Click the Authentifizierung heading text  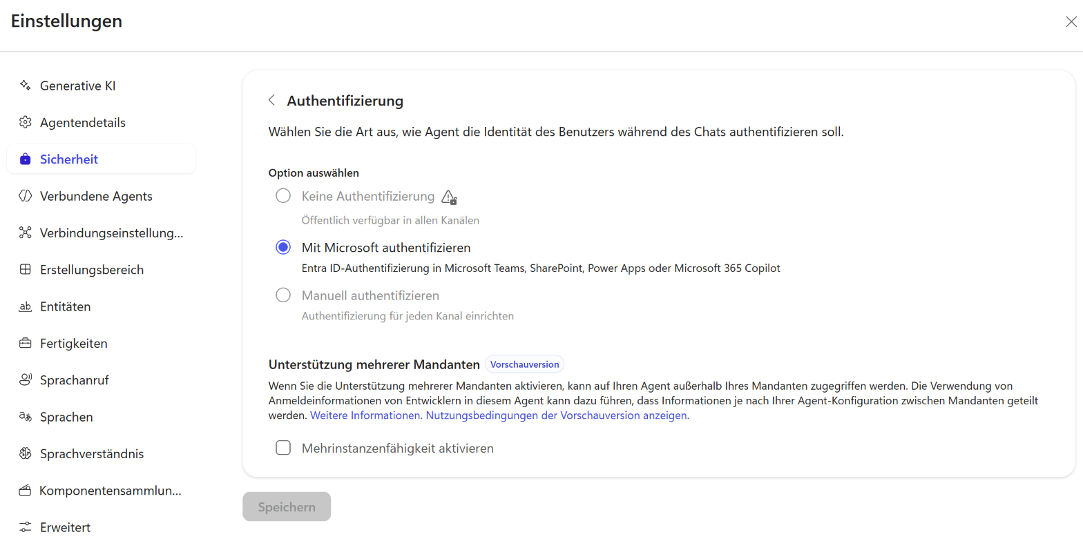click(x=345, y=101)
